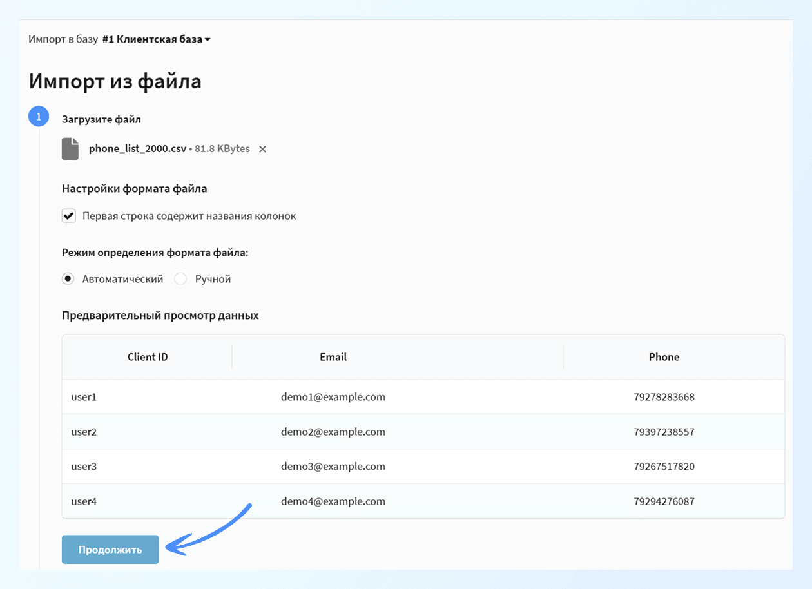This screenshot has height=589, width=812.
Task: Click the step 1 circle indicator
Action: tap(39, 117)
